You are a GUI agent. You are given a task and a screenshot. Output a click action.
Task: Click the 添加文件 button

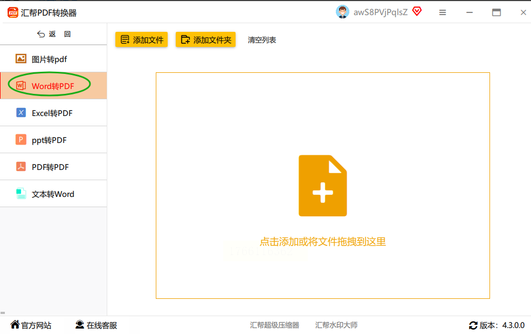click(x=142, y=39)
